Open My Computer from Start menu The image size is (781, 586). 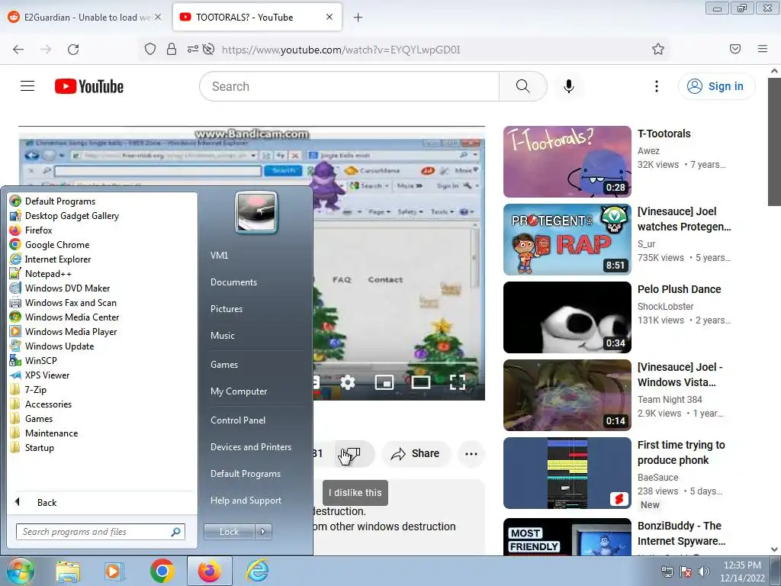pyautogui.click(x=239, y=391)
